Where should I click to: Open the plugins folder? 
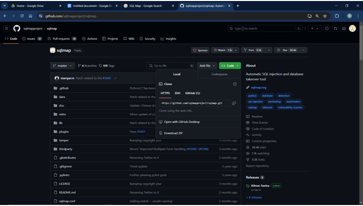(x=64, y=132)
